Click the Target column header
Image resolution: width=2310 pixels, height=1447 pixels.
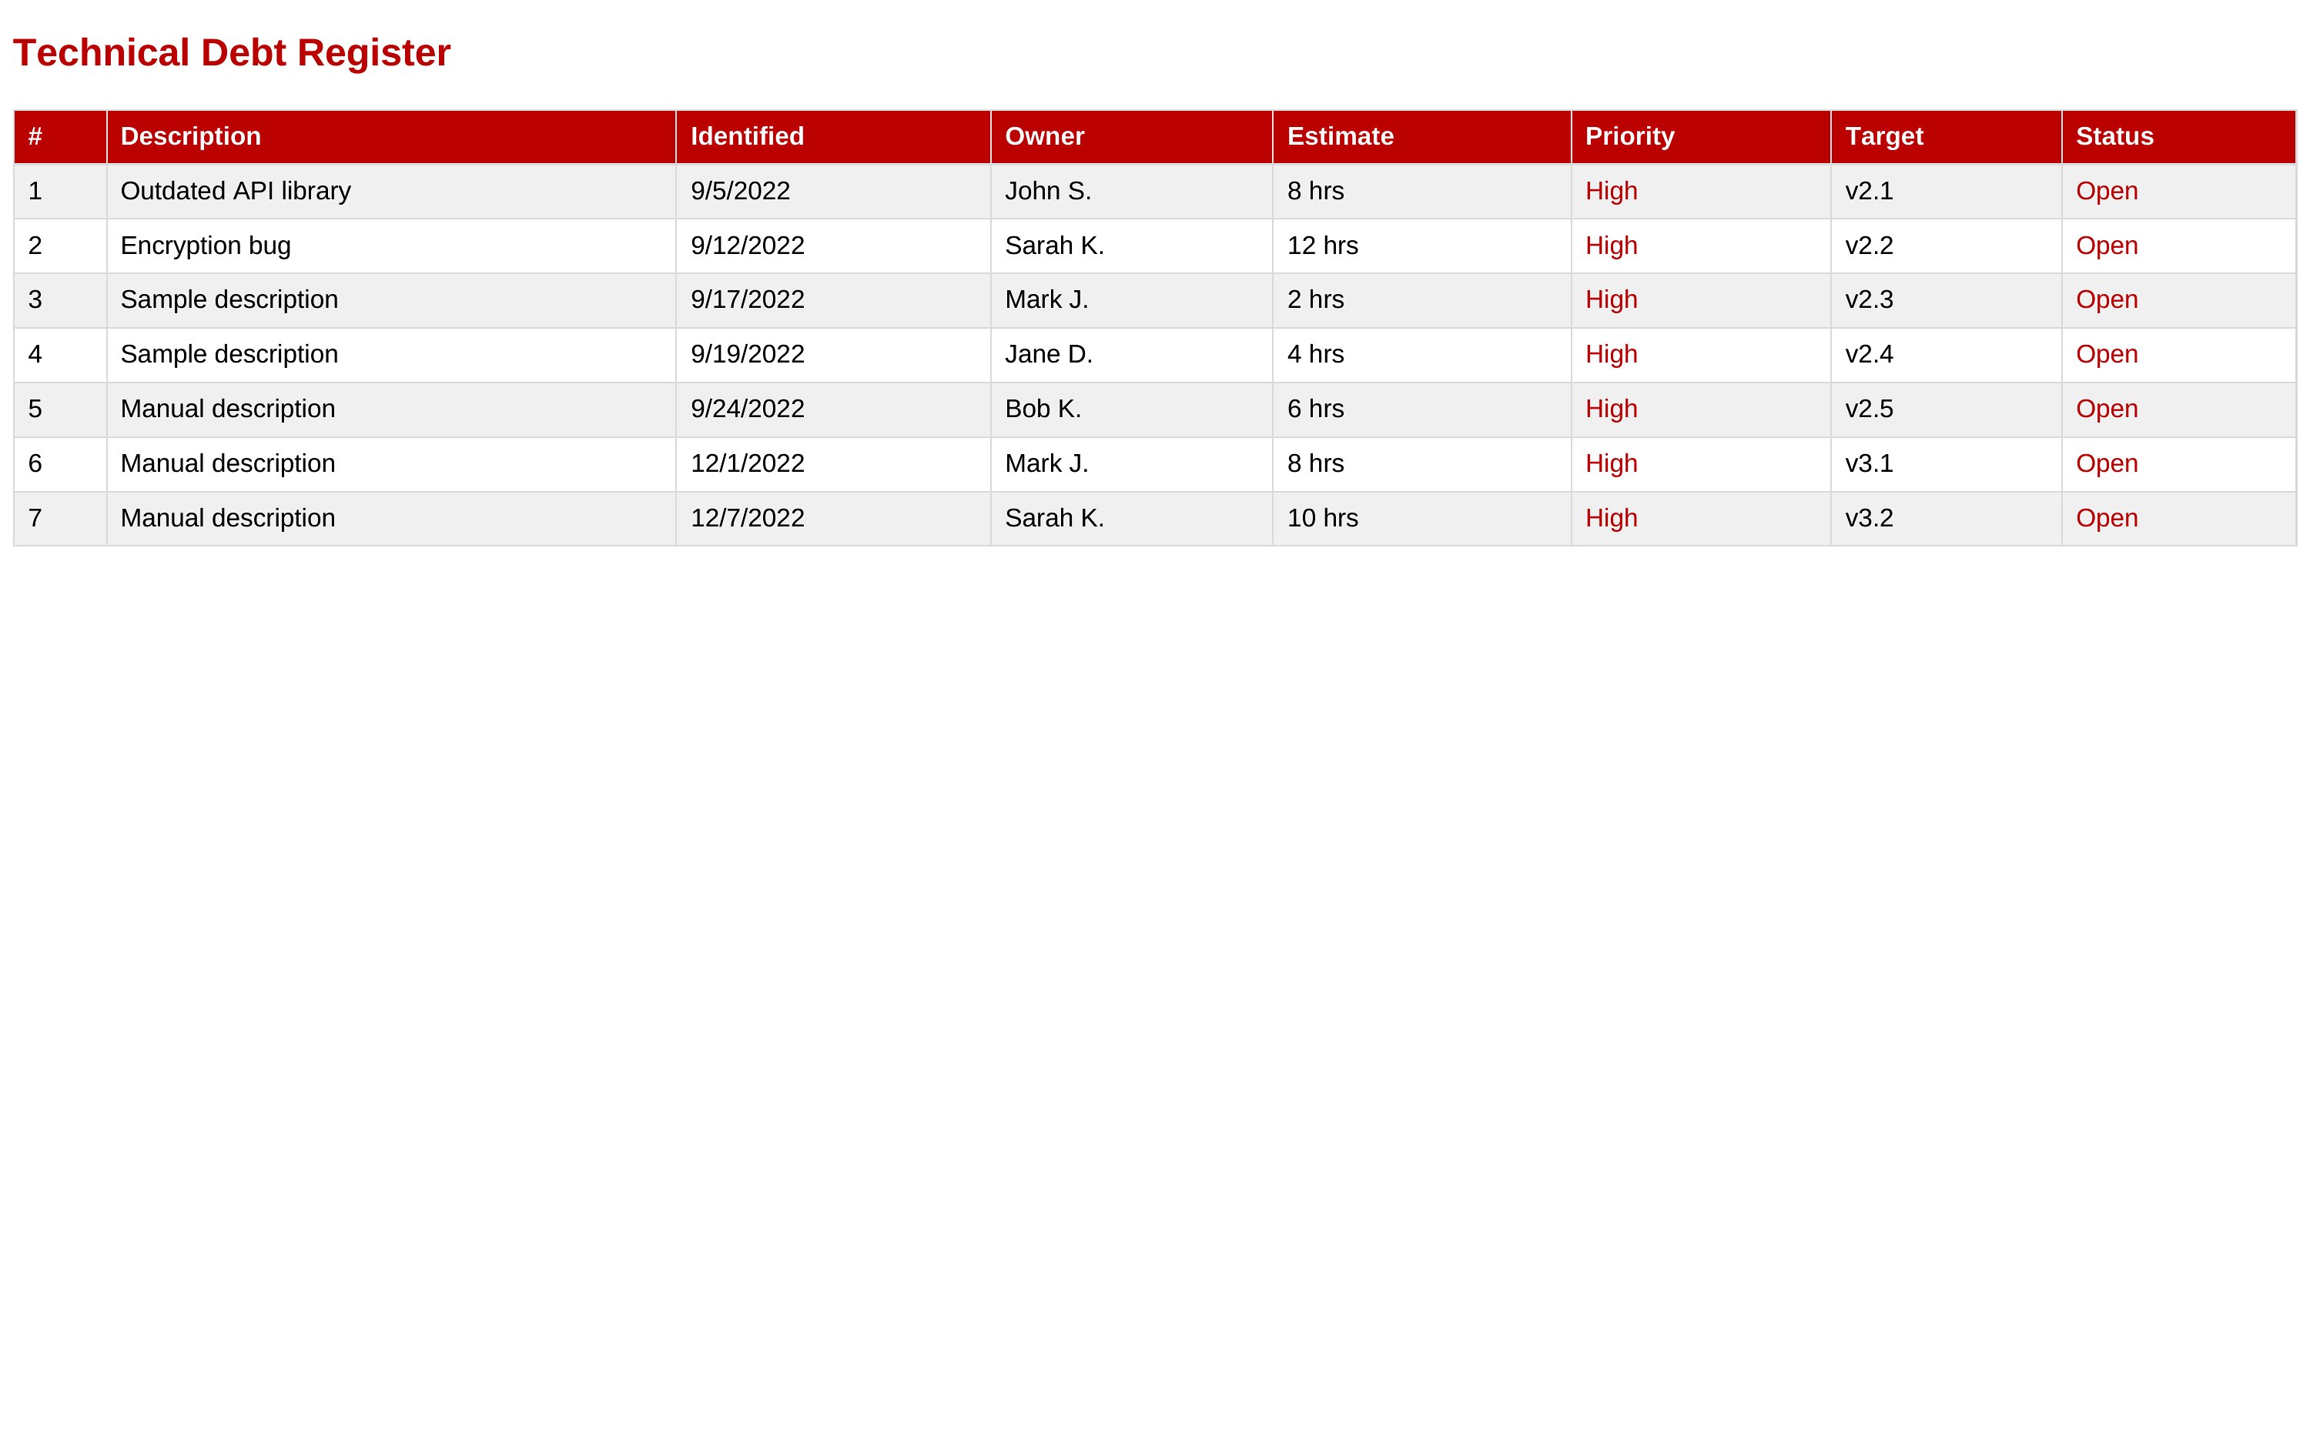tap(1947, 137)
